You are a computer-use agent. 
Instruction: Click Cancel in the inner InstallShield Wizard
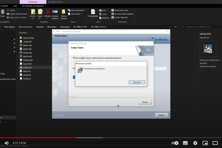[145, 102]
